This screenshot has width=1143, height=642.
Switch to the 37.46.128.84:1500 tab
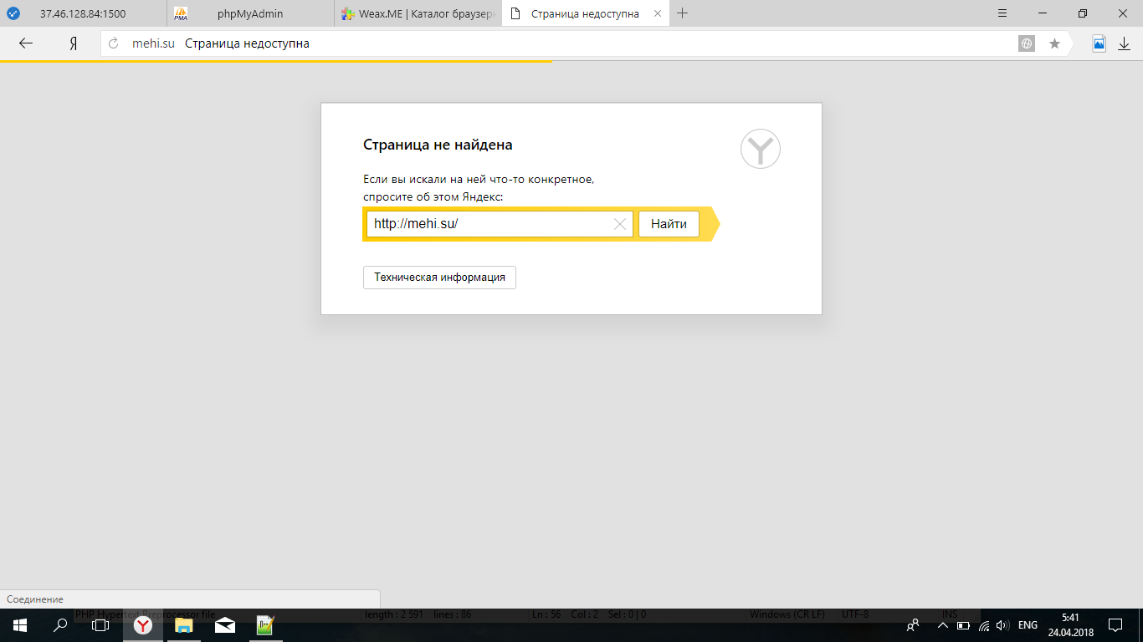[82, 13]
